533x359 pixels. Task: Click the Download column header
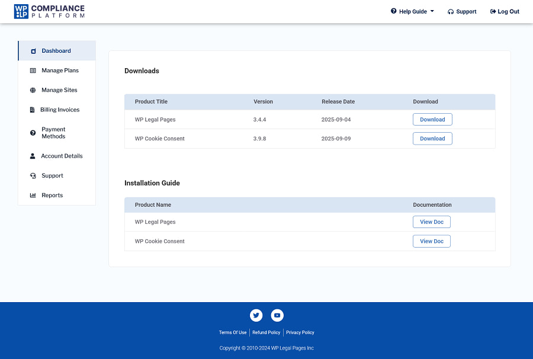pyautogui.click(x=426, y=102)
